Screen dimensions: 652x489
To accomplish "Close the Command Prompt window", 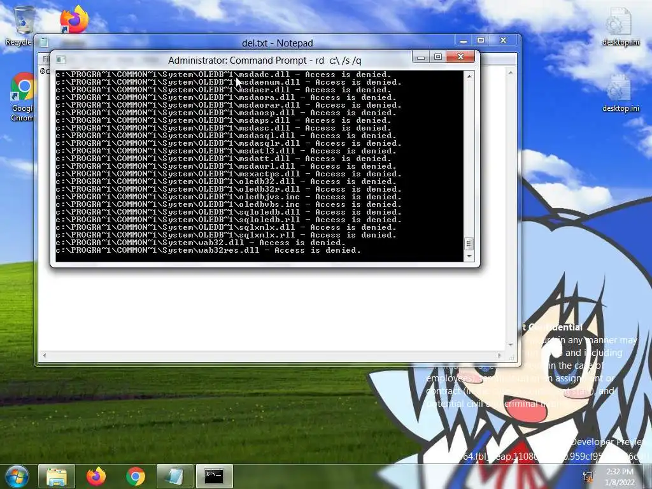I will pyautogui.click(x=460, y=57).
